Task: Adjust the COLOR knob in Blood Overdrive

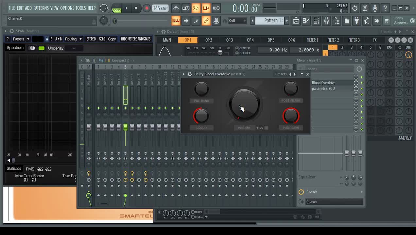Action: click(201, 116)
